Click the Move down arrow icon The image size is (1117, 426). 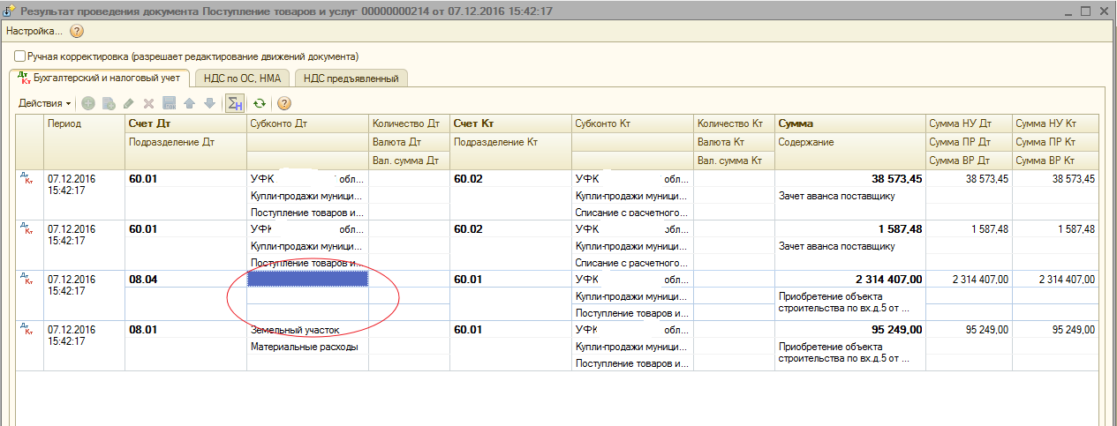click(209, 103)
